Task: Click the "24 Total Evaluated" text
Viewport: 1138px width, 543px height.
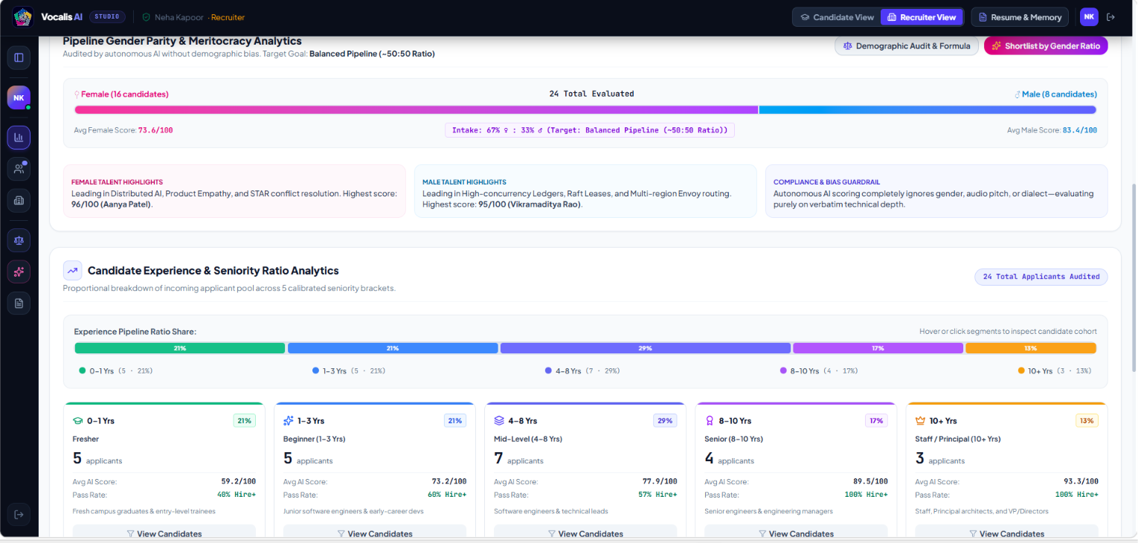Action: click(591, 94)
